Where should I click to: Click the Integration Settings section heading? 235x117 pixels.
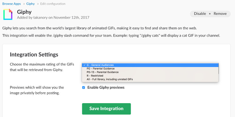tap(34, 54)
